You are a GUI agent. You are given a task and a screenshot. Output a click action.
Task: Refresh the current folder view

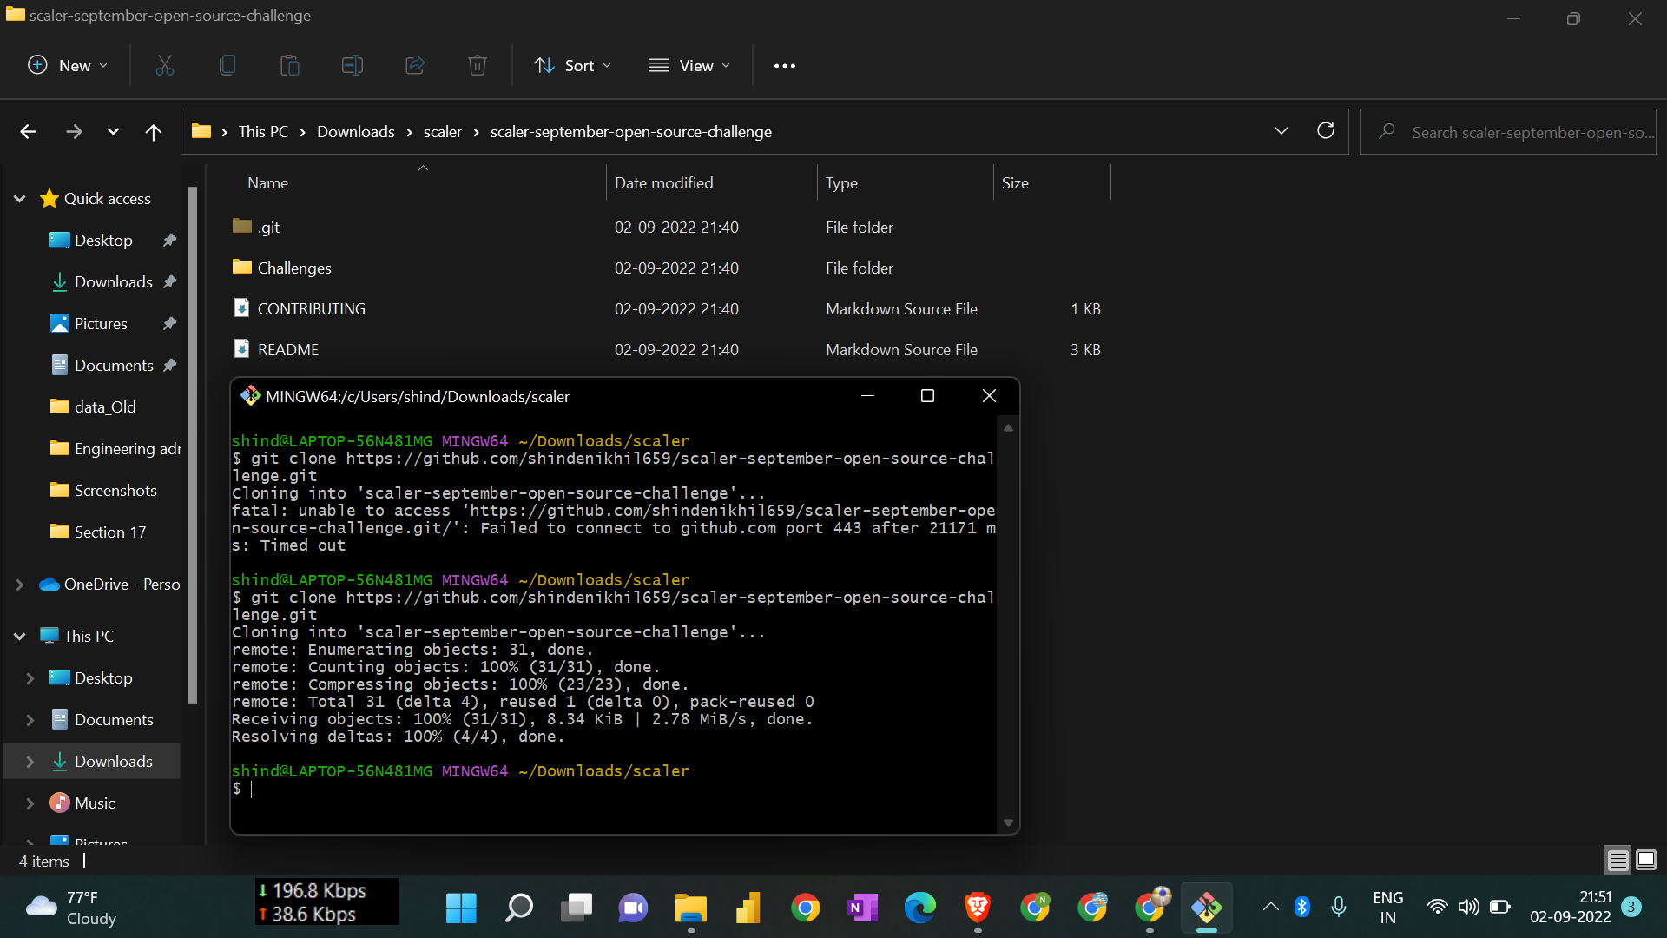1326,130
